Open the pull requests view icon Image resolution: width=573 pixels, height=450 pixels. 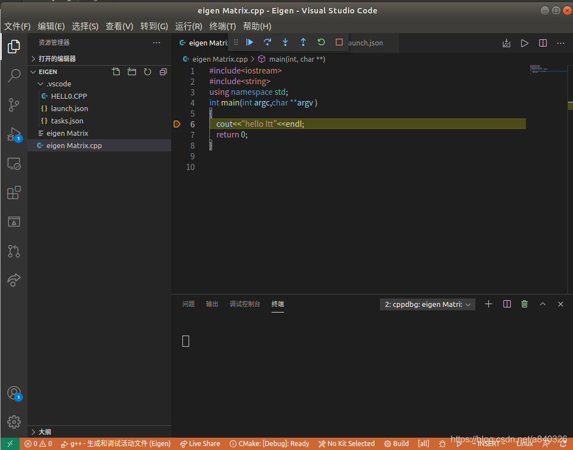tap(14, 251)
